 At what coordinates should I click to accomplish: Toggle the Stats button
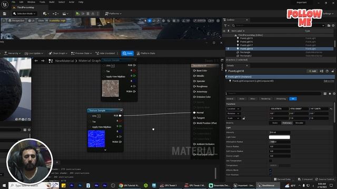pos(127,54)
